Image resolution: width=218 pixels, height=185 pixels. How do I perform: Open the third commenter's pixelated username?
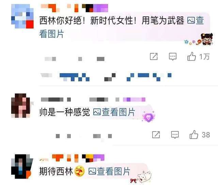[72, 158]
